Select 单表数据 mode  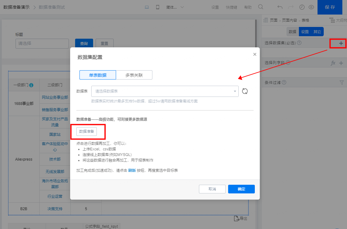97,75
